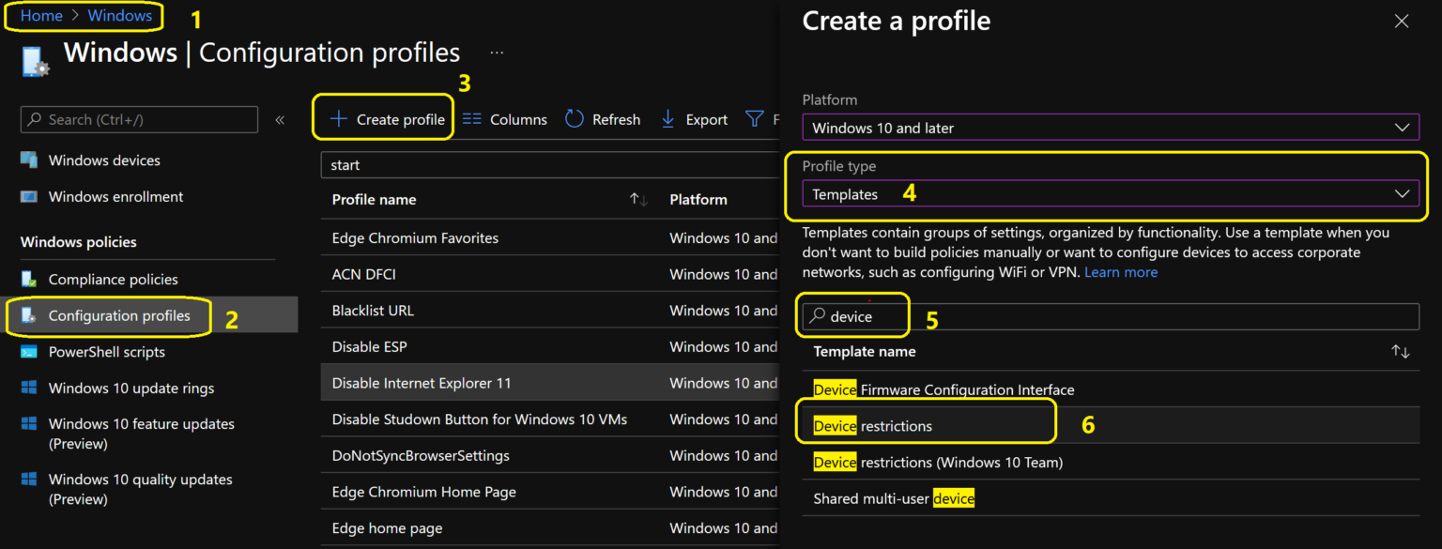Select Configuration profiles in the sidebar
The height and width of the screenshot is (549, 1442).
tap(119, 315)
